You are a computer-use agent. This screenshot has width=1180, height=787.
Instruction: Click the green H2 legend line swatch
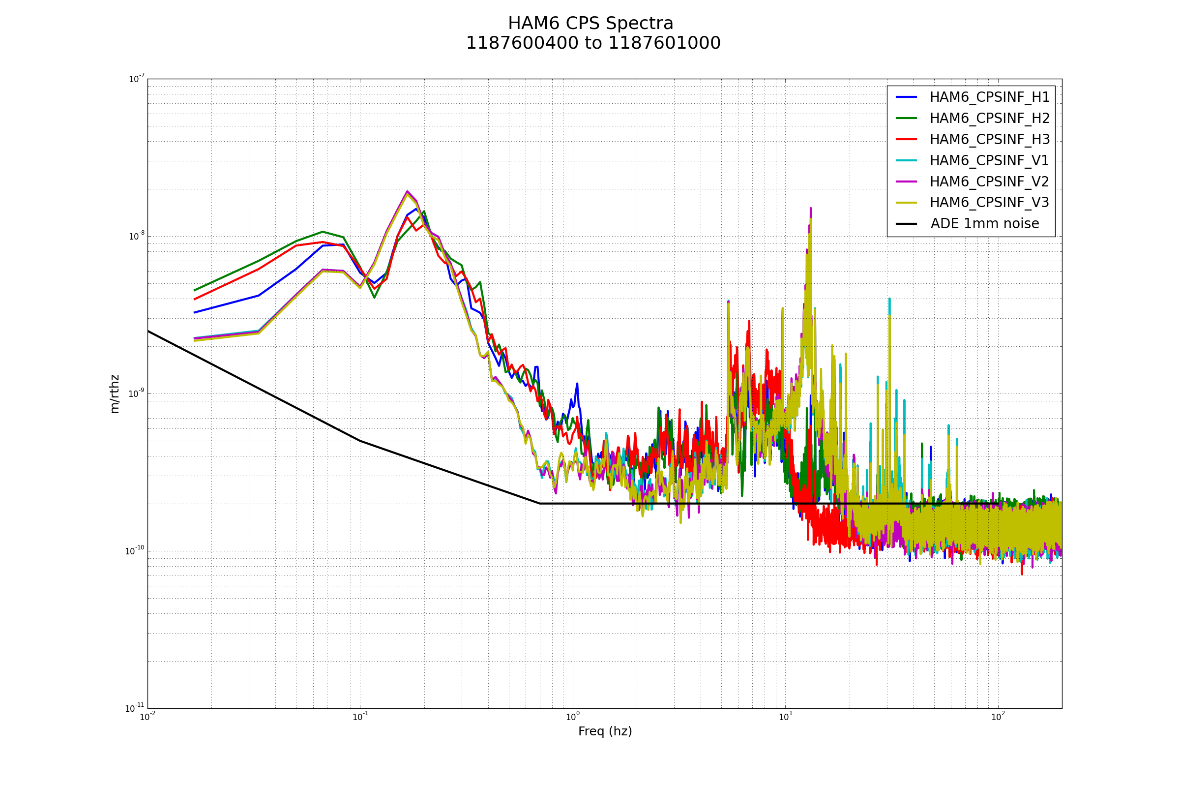pos(906,118)
